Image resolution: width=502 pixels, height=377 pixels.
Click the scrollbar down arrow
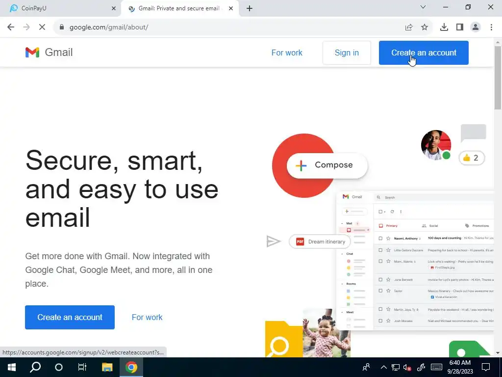click(x=498, y=353)
